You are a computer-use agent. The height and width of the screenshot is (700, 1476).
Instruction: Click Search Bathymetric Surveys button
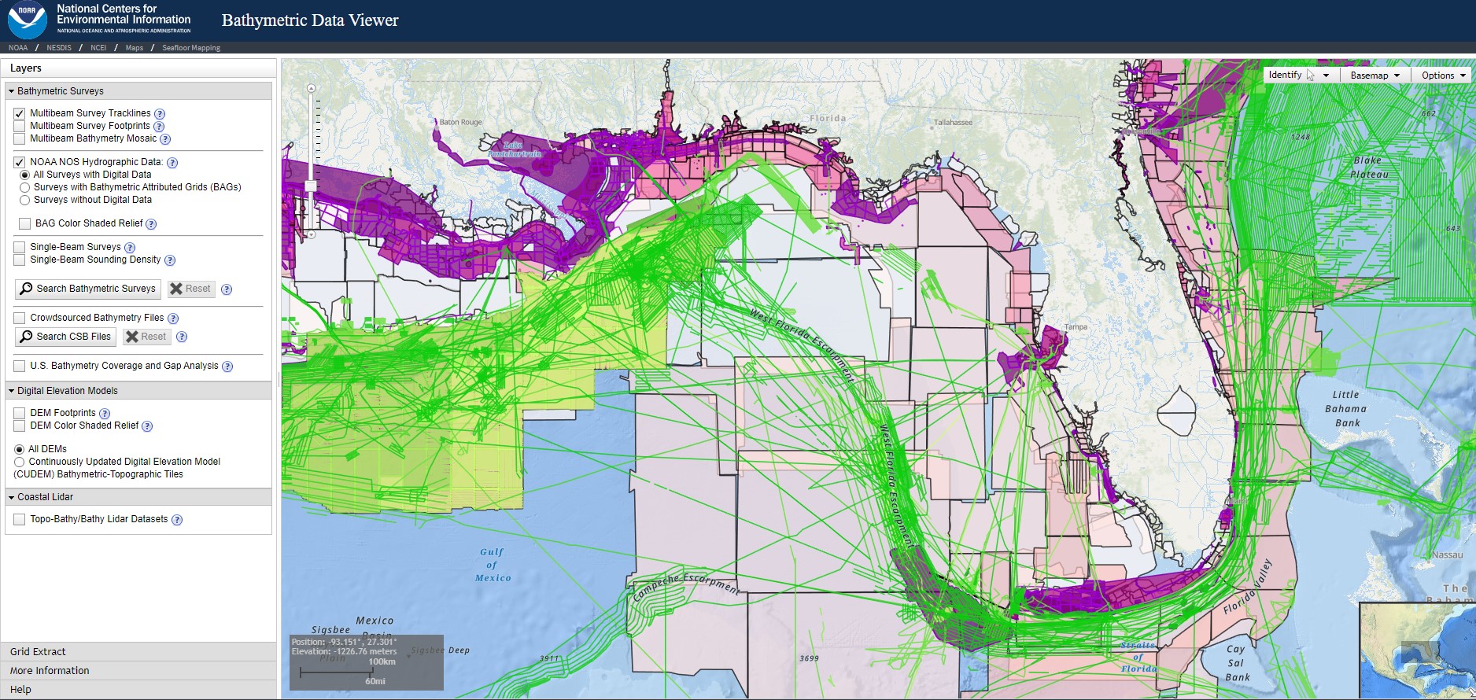(x=88, y=289)
